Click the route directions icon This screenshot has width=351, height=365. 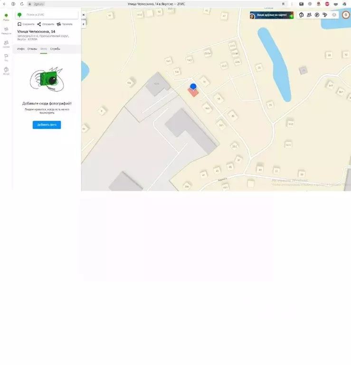[58, 24]
